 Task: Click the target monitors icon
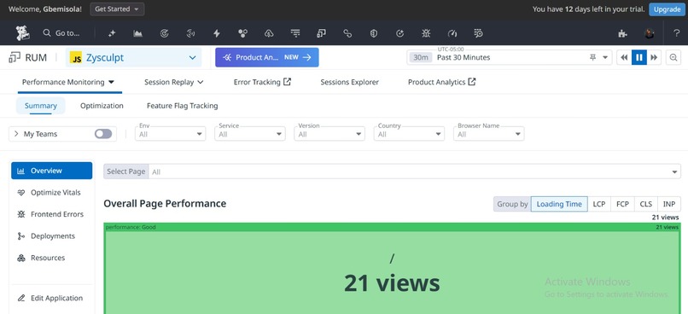click(164, 33)
